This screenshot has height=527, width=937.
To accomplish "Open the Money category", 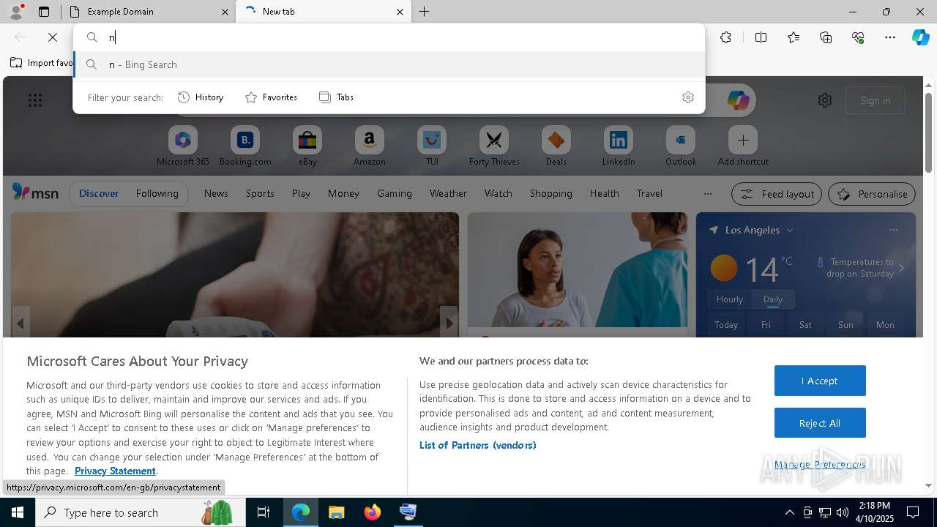I will (343, 193).
